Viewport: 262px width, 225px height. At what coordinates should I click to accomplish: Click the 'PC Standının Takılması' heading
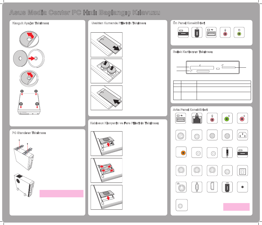click(29, 133)
